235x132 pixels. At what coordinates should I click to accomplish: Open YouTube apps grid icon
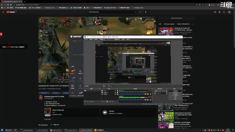(x=219, y=12)
